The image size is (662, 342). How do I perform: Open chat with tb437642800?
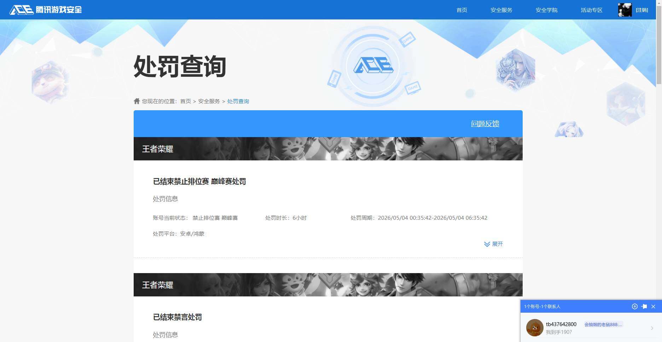[x=591, y=328]
